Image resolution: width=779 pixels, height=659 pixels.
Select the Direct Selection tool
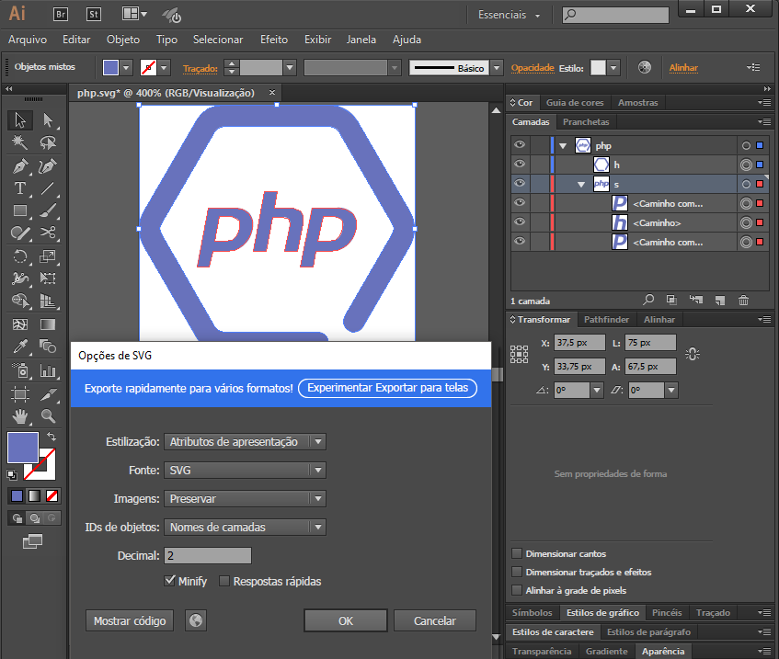[48, 120]
